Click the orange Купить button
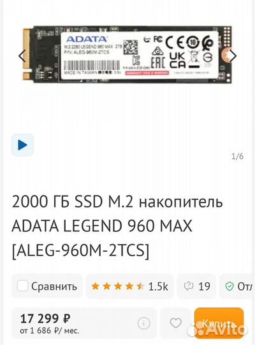 (219, 323)
